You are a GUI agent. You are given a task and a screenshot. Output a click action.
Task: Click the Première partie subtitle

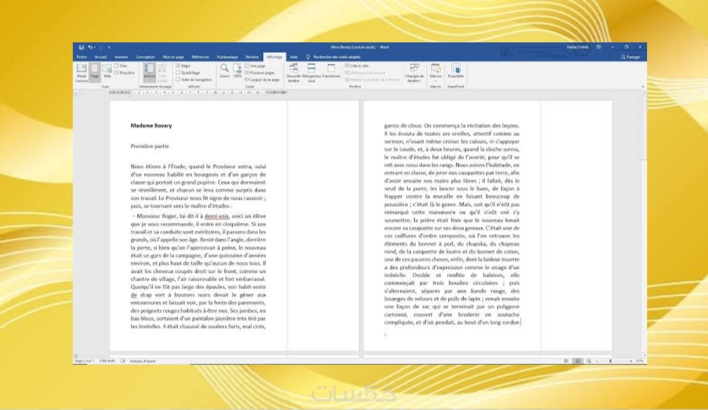click(150, 146)
